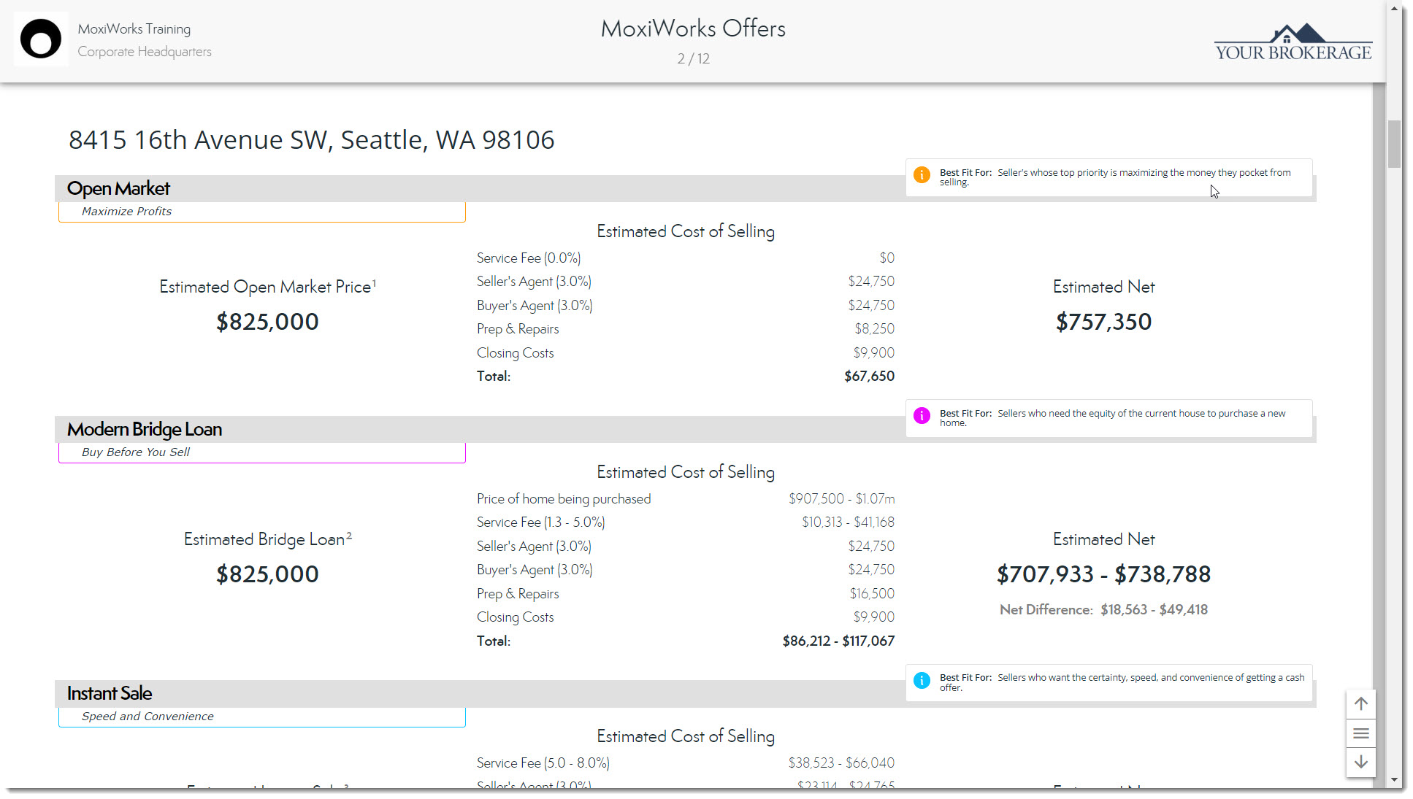The height and width of the screenshot is (799, 1413).
Task: Select the Modern Bridge Loan section header
Action: (145, 429)
